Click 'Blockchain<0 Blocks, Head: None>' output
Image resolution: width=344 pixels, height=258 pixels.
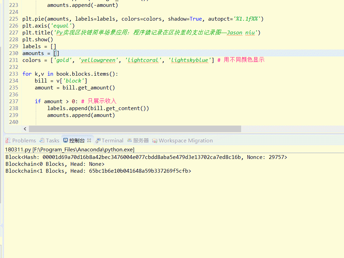coord(55,164)
